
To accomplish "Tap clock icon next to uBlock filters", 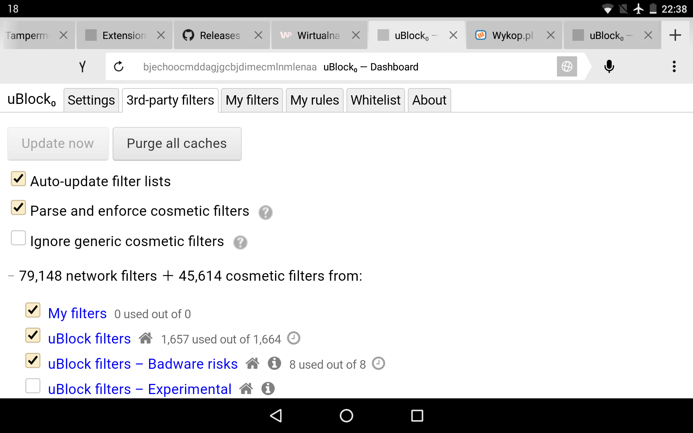I will [293, 338].
